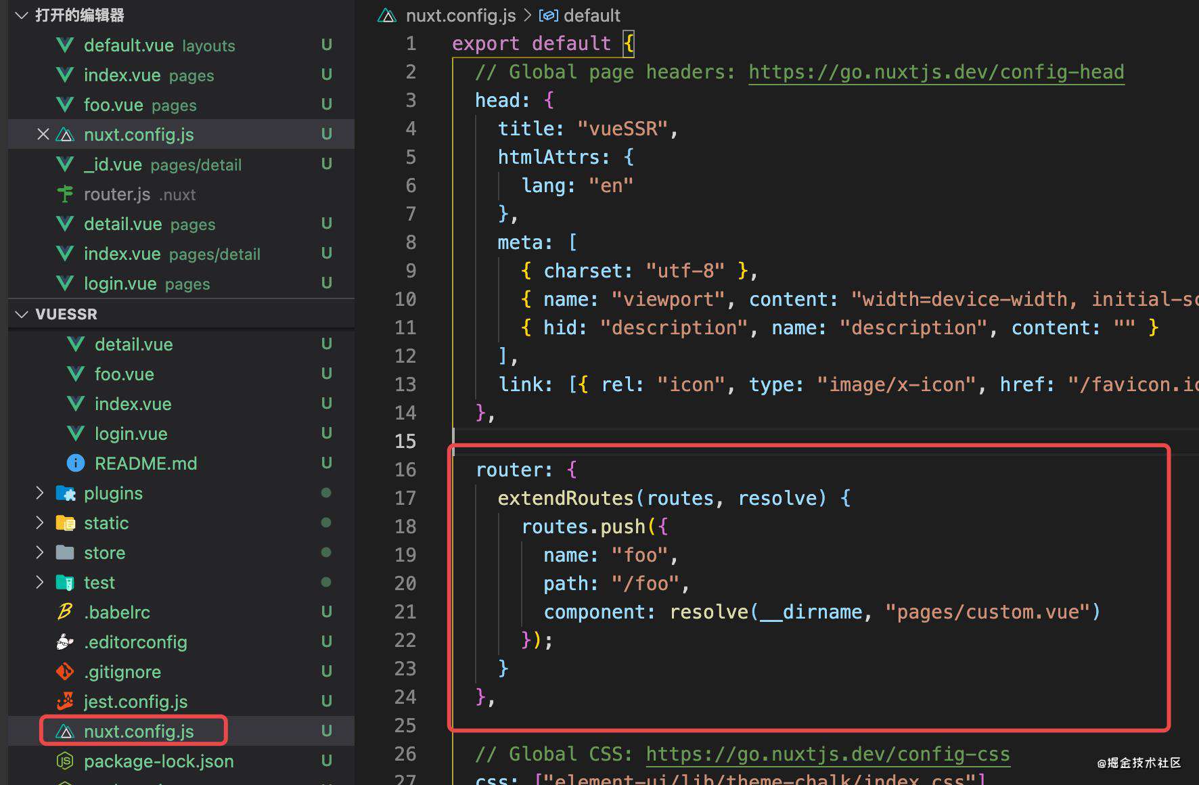Open _id.vue pages/detail from open editors
The image size is (1199, 785).
click(181, 164)
